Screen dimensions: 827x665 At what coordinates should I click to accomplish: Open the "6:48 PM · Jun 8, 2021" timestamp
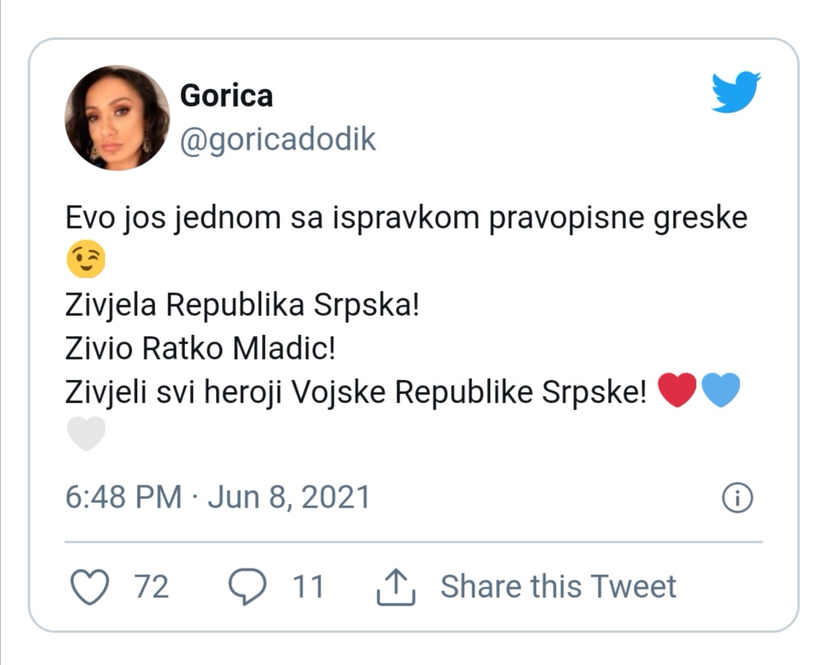(x=217, y=497)
